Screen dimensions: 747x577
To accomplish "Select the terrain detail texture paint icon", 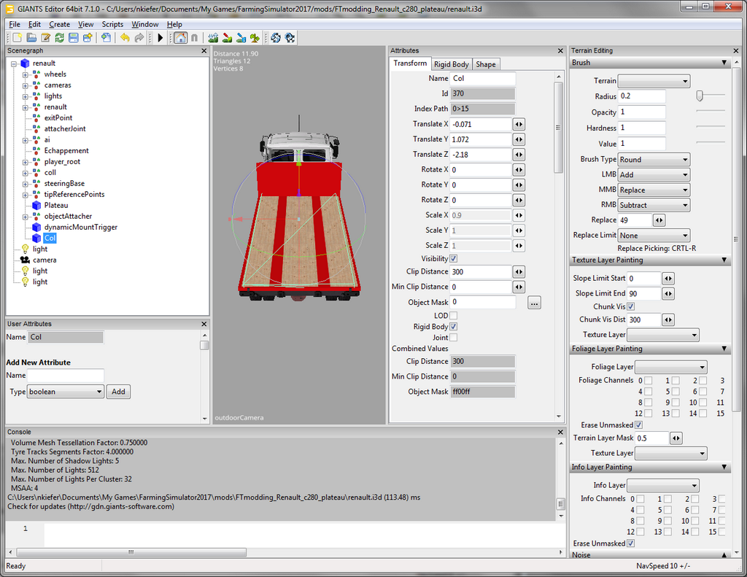I will click(x=228, y=38).
